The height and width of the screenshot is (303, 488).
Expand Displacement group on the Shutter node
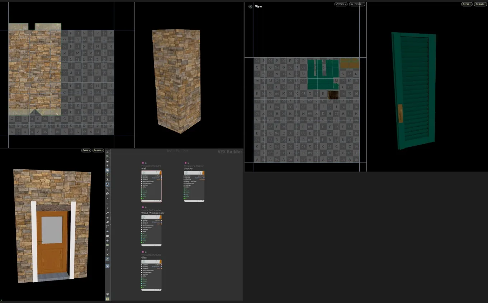(184, 184)
